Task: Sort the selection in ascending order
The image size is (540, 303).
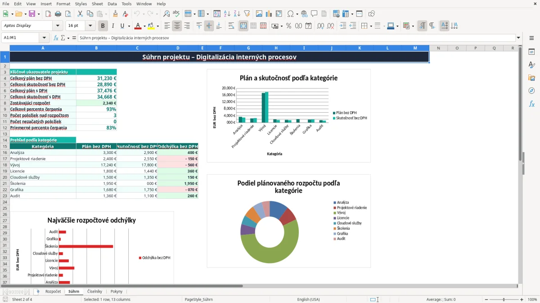Action: pyautogui.click(x=227, y=14)
